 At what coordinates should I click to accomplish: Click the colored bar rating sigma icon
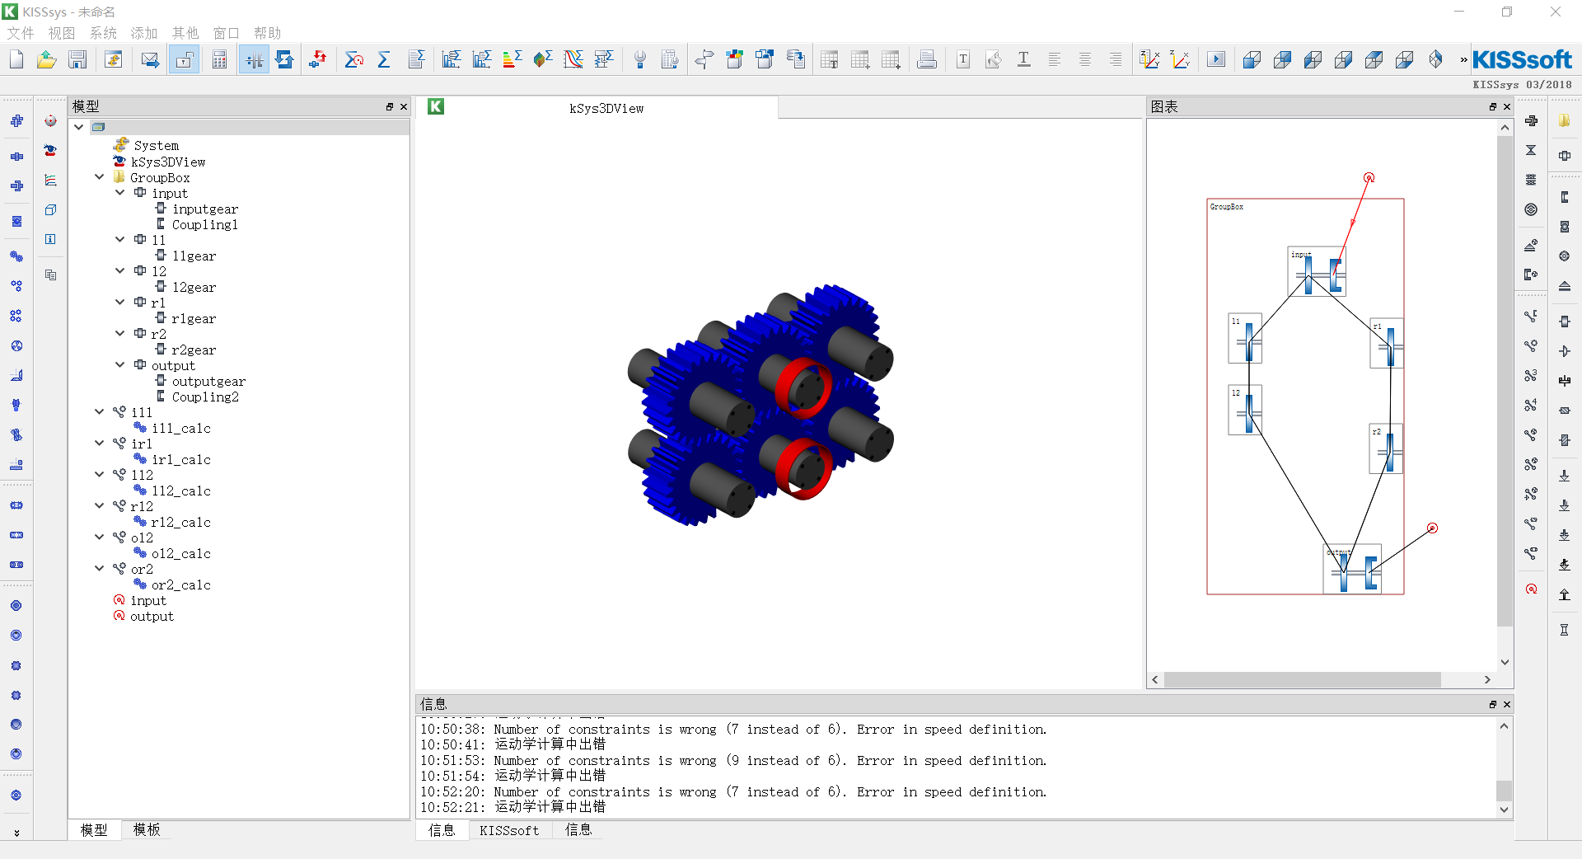click(512, 59)
